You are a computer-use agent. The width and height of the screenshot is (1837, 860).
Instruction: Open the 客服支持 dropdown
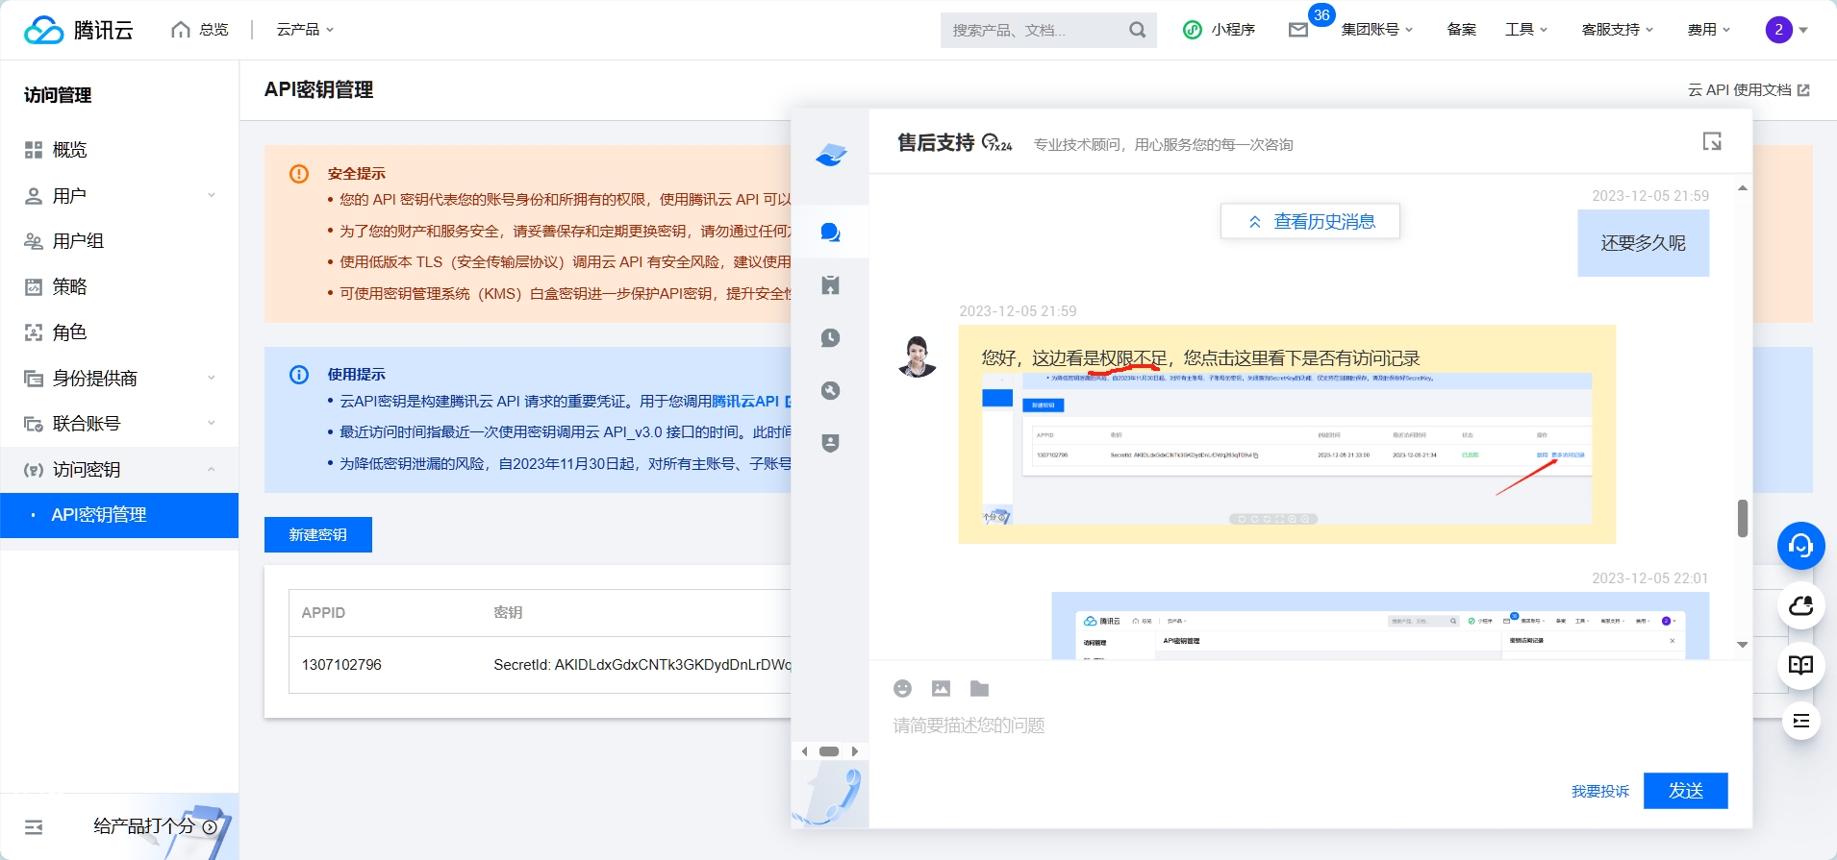click(x=1618, y=30)
